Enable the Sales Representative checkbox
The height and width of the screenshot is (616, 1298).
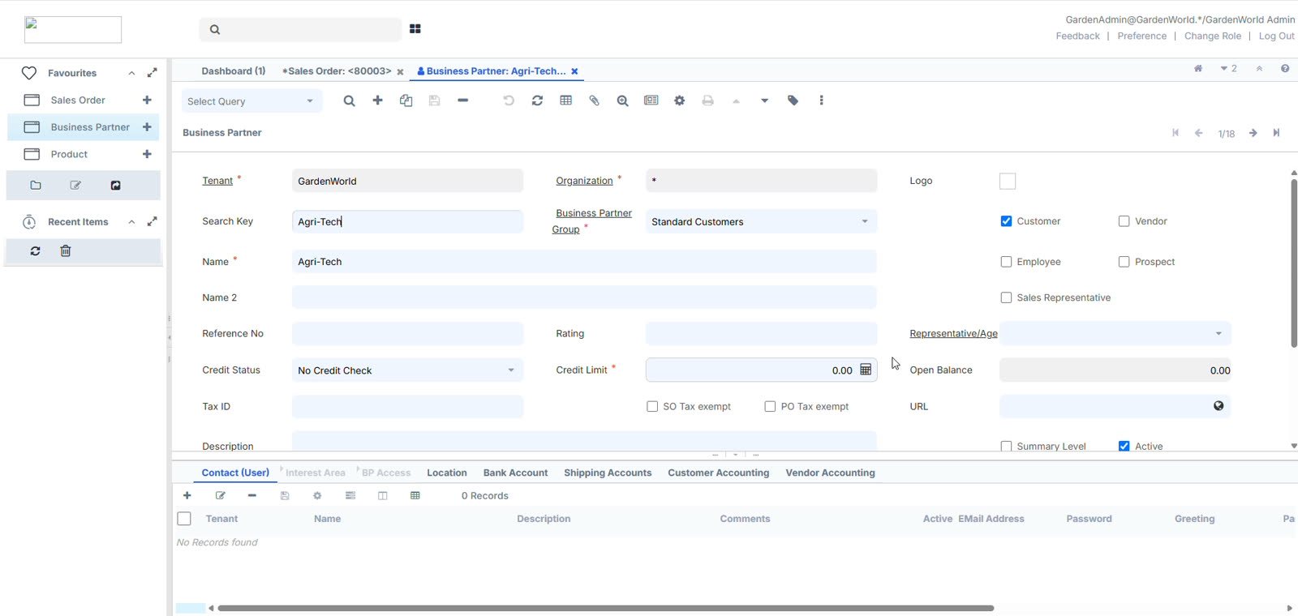coord(1006,297)
